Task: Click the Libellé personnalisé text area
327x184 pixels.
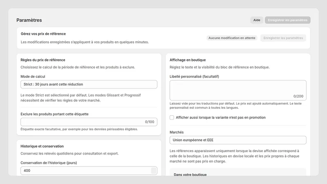Action: pos(238,90)
